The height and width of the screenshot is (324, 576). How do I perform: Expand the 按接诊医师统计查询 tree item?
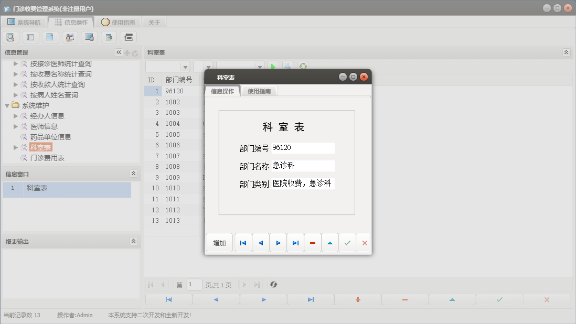pyautogui.click(x=16, y=63)
